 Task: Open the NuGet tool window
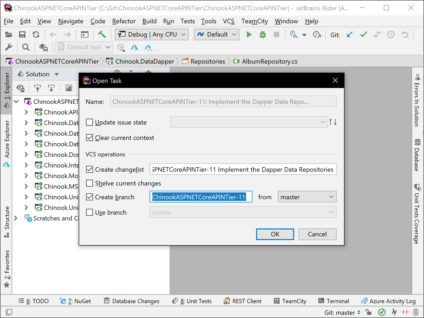point(75,301)
